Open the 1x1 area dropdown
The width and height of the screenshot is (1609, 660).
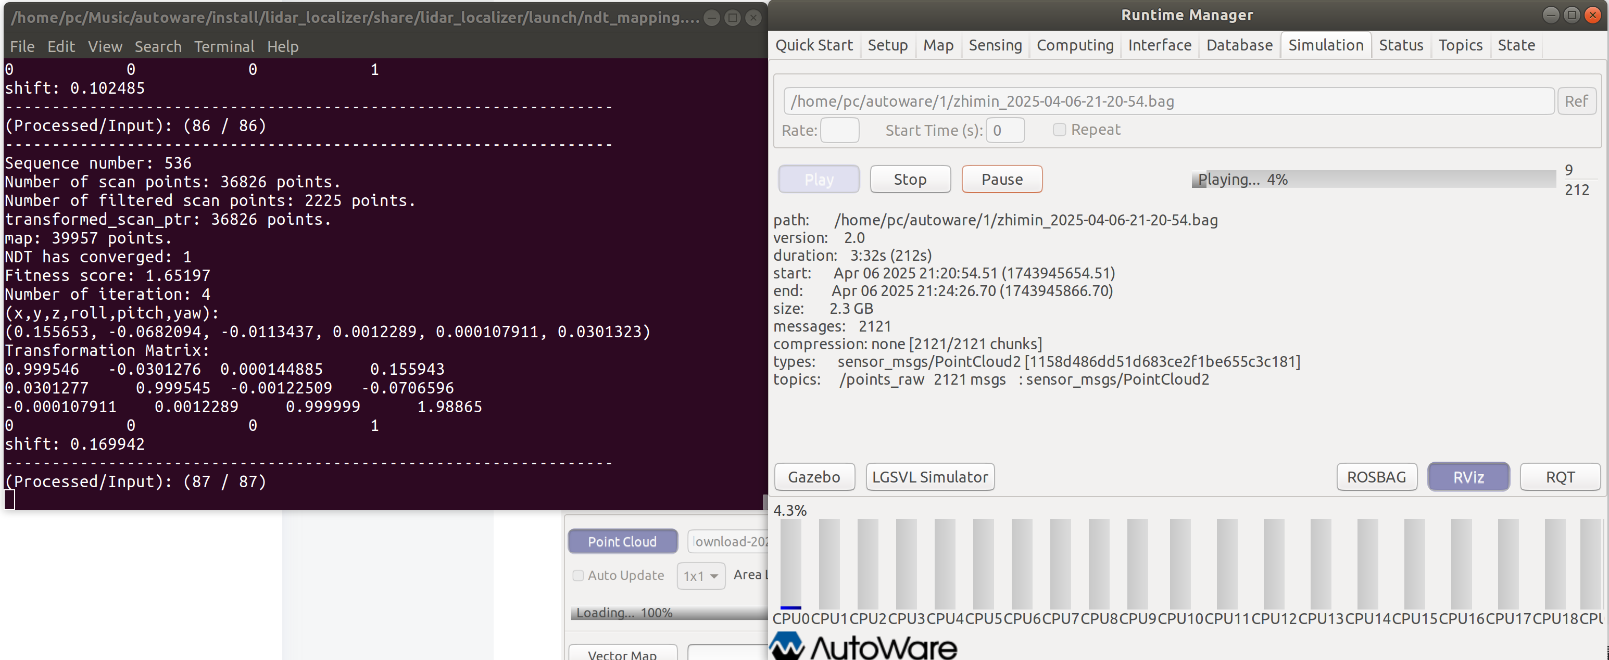(700, 576)
